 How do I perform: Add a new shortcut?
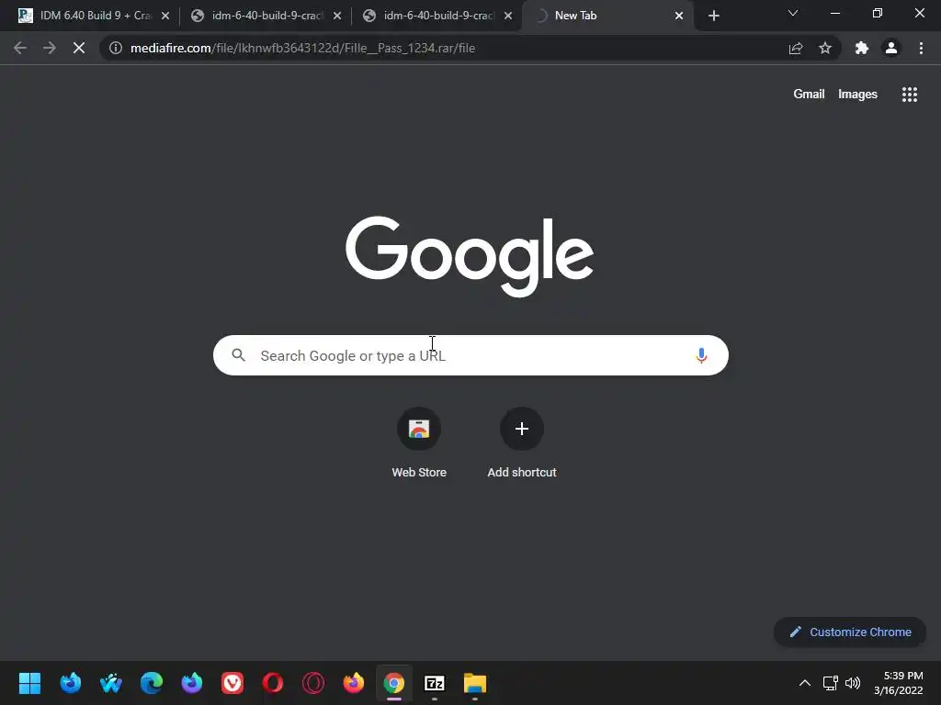coord(522,442)
